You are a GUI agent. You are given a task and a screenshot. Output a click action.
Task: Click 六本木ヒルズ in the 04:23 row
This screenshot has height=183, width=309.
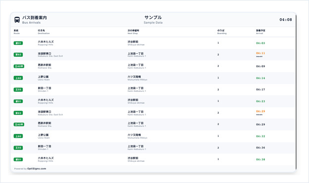point(46,100)
